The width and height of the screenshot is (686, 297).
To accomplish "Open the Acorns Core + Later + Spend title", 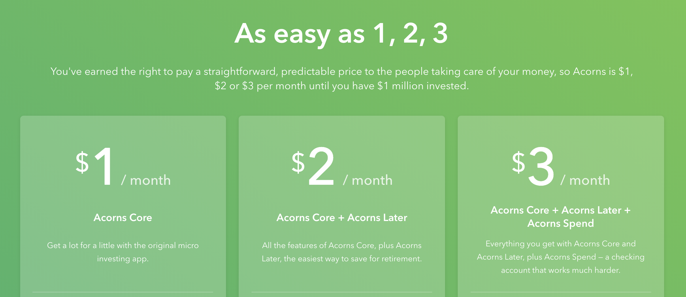I will (x=561, y=217).
